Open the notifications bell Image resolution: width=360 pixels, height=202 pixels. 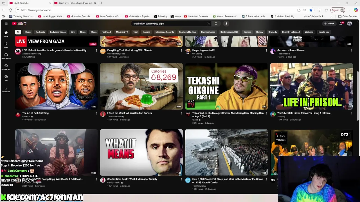341,24
